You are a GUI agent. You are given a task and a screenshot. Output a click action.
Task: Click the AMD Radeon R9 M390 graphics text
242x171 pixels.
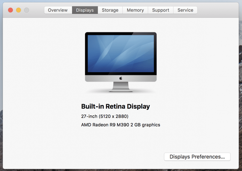point(121,125)
